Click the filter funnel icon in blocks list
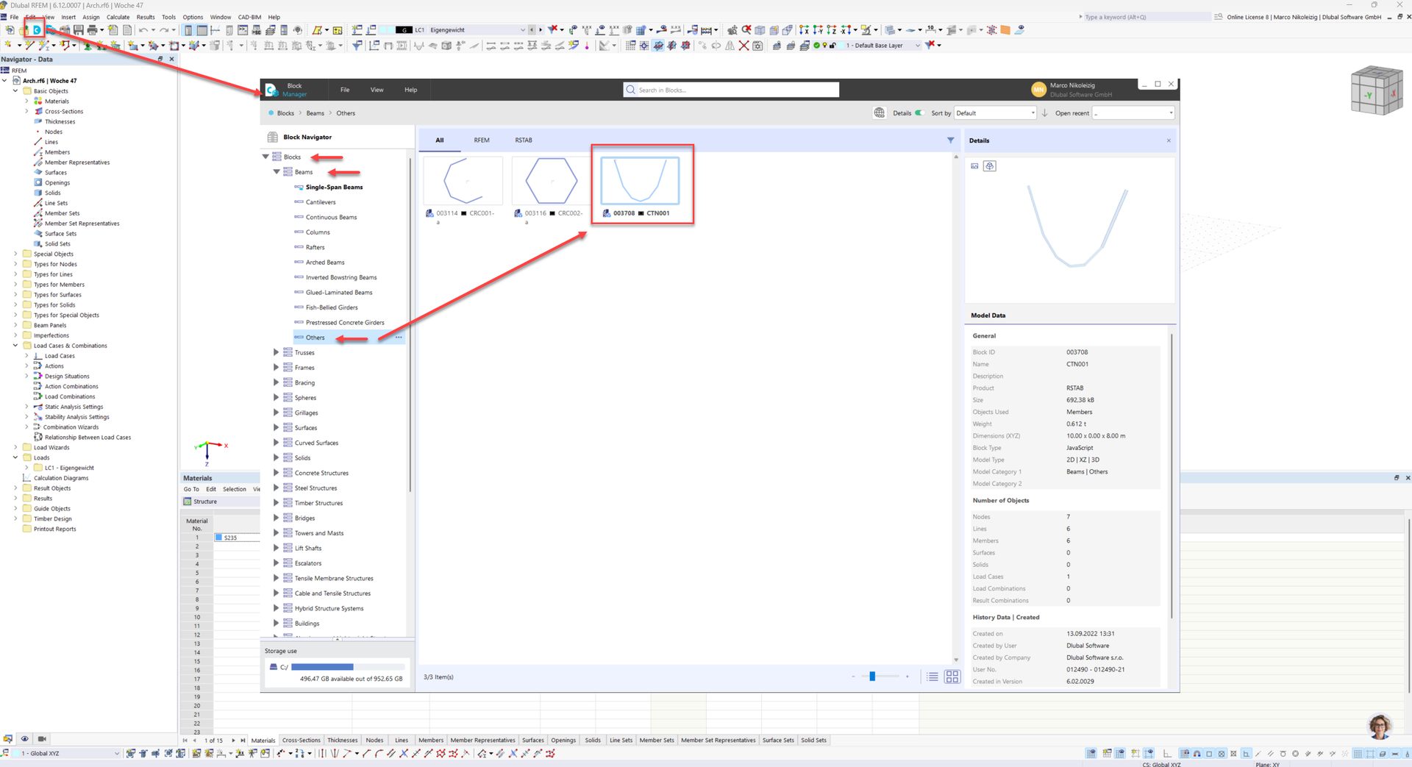Image resolution: width=1412 pixels, height=767 pixels. click(950, 140)
